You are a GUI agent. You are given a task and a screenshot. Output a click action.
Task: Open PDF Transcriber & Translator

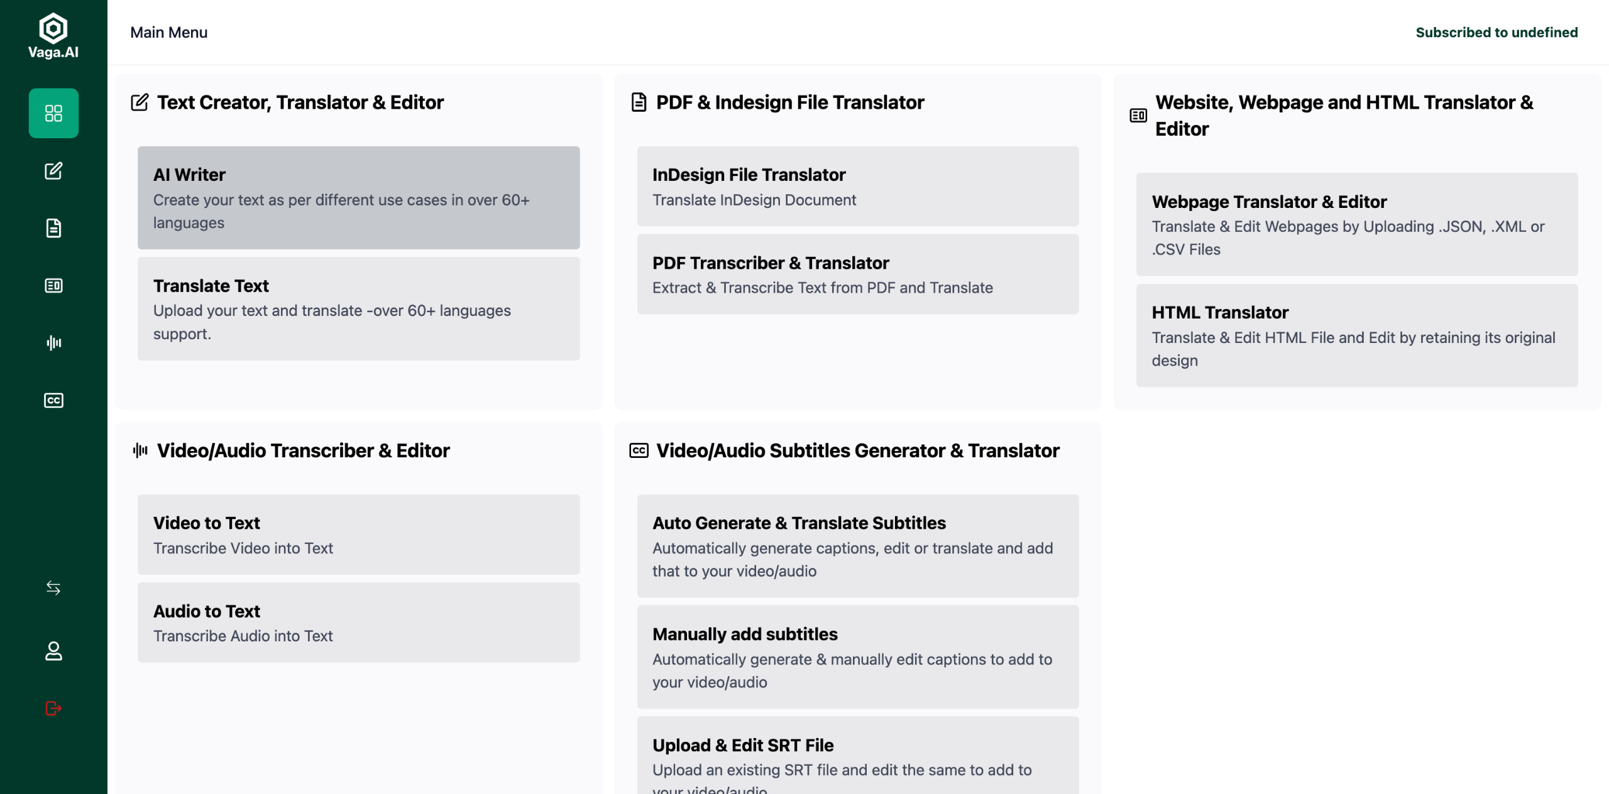point(857,275)
